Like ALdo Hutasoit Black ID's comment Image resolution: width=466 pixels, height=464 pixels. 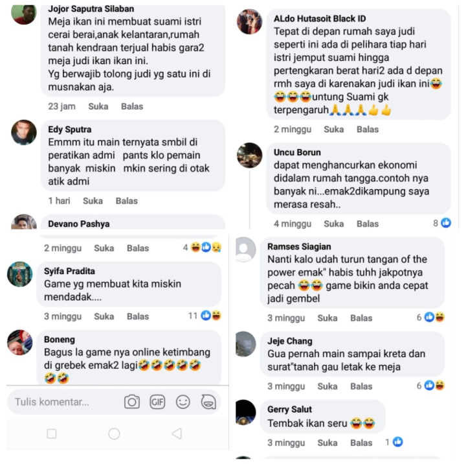(334, 130)
